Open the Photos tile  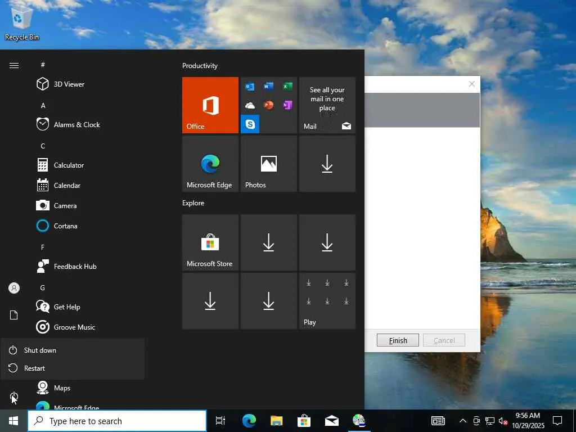point(268,164)
